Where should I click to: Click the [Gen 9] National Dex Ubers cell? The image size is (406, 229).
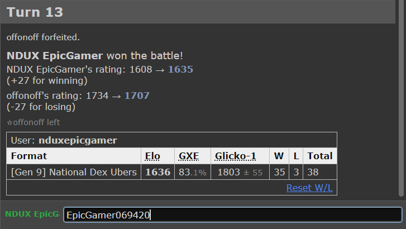(x=74, y=172)
